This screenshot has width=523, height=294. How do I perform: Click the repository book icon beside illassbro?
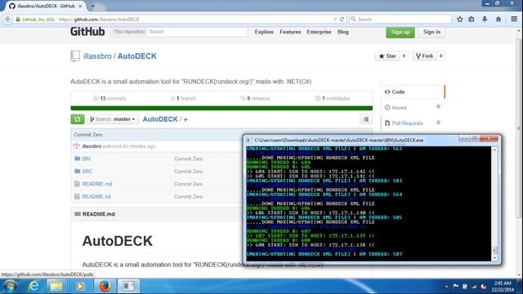pos(75,56)
